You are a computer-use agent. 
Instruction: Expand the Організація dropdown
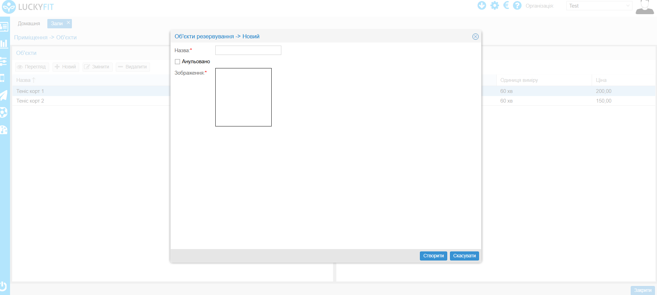(x=599, y=6)
